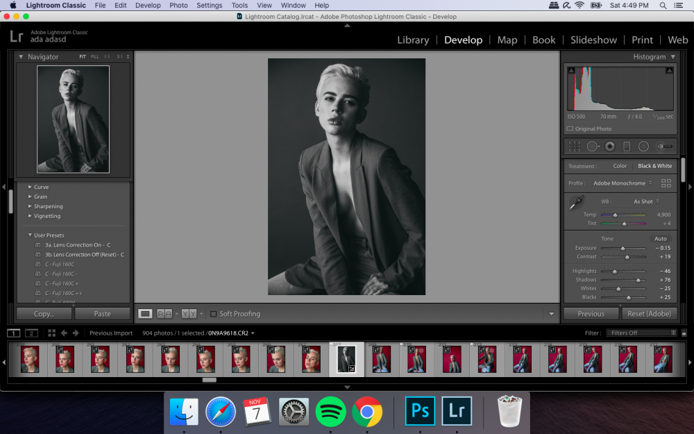Click the Copy... settings button

[44, 314]
